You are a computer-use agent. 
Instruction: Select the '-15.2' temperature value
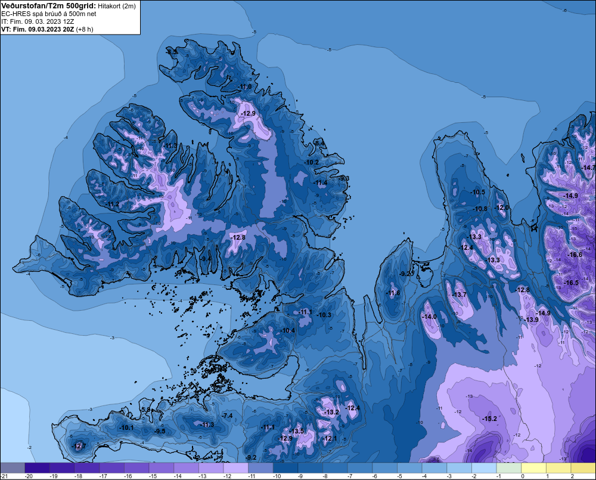489,419
